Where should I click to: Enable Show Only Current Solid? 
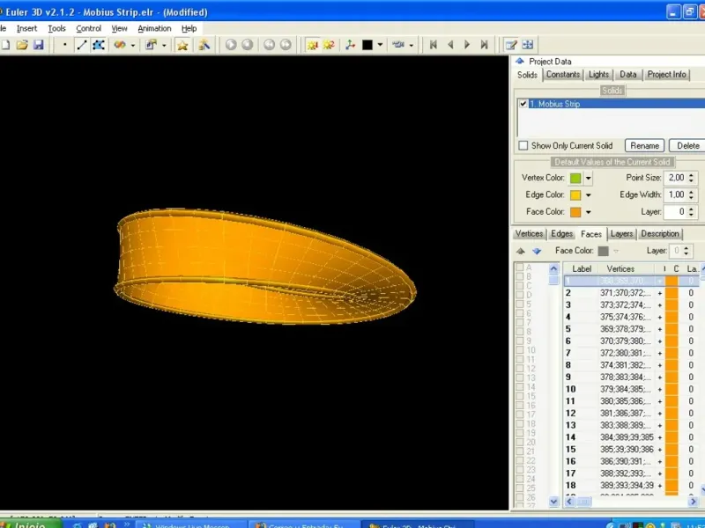click(523, 145)
